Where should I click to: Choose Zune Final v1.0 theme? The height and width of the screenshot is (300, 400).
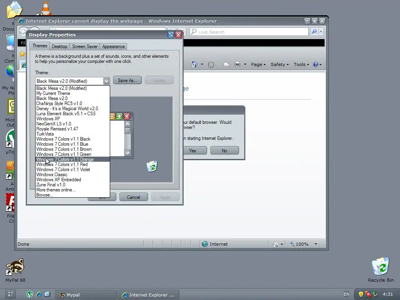point(72,185)
